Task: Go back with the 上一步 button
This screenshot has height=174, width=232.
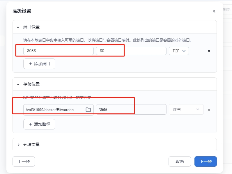Action: [24, 161]
